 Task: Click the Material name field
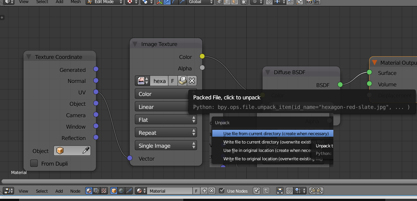coord(170,191)
